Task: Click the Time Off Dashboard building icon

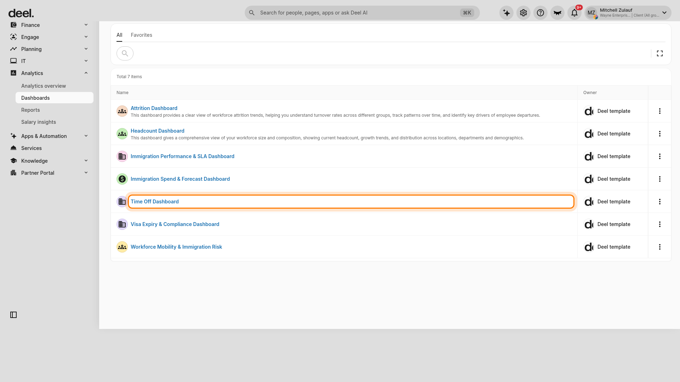Action: pos(122,202)
